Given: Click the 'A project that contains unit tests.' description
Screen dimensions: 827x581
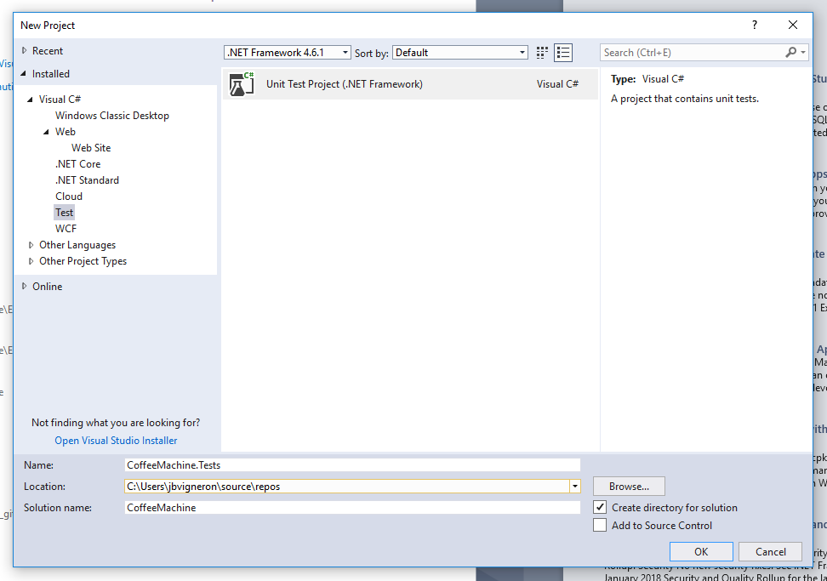Looking at the screenshot, I should click(x=685, y=99).
